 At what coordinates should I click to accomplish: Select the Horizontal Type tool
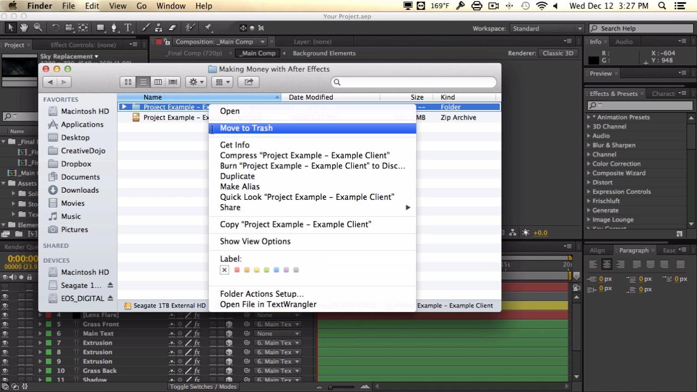click(128, 28)
